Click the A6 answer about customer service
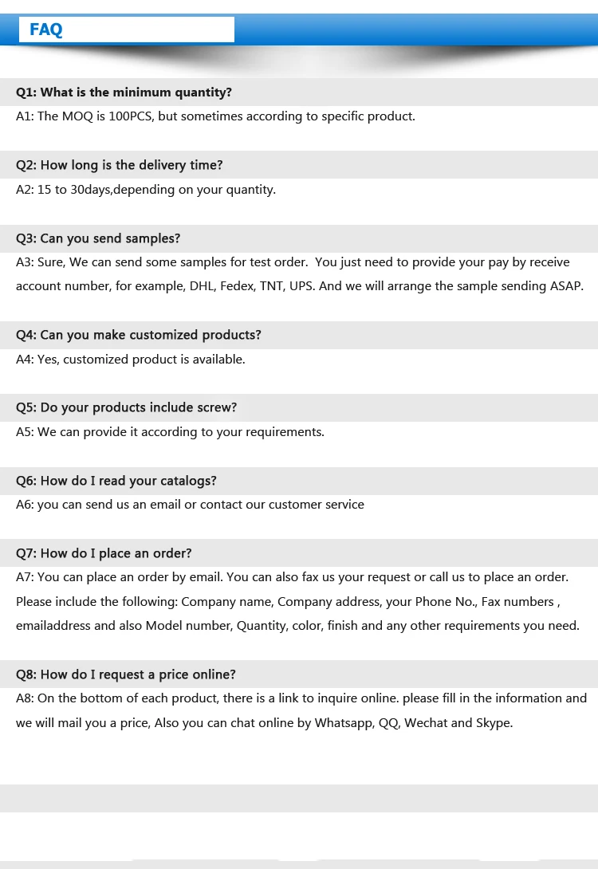The height and width of the screenshot is (869, 598). click(x=190, y=505)
